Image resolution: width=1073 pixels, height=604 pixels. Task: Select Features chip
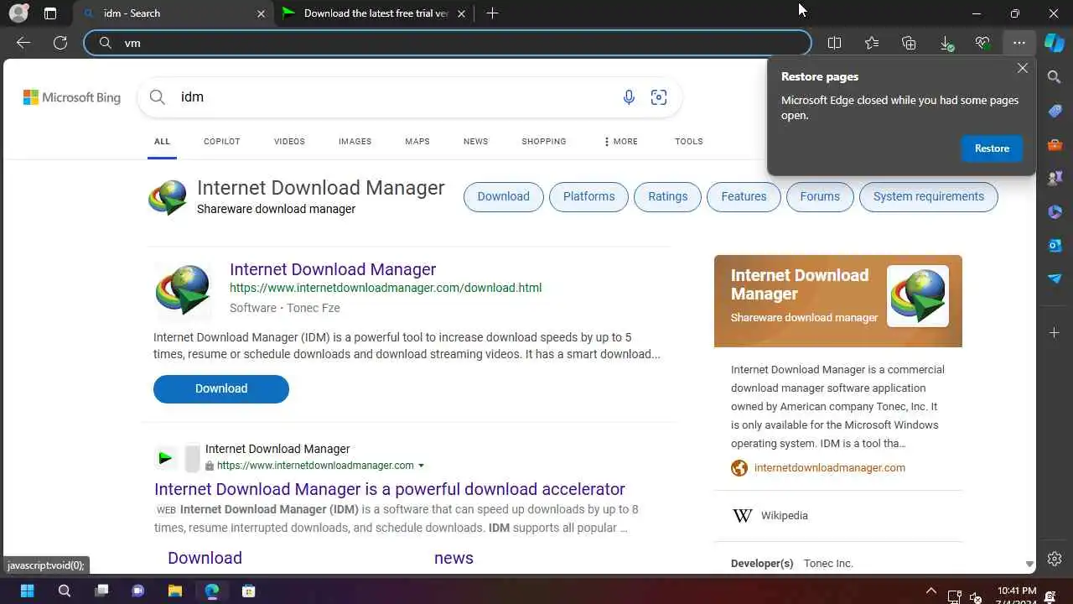tap(744, 196)
